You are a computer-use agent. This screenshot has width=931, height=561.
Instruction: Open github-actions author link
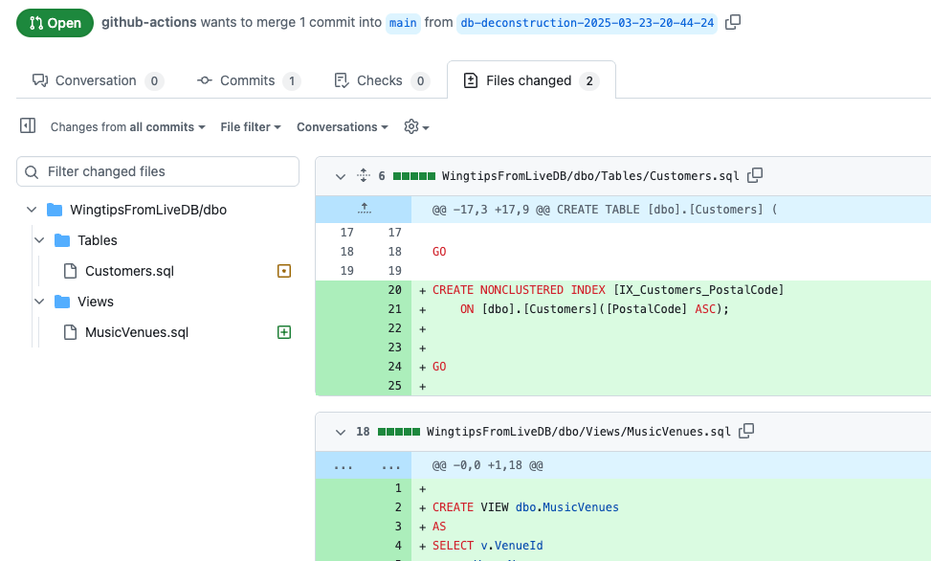149,22
